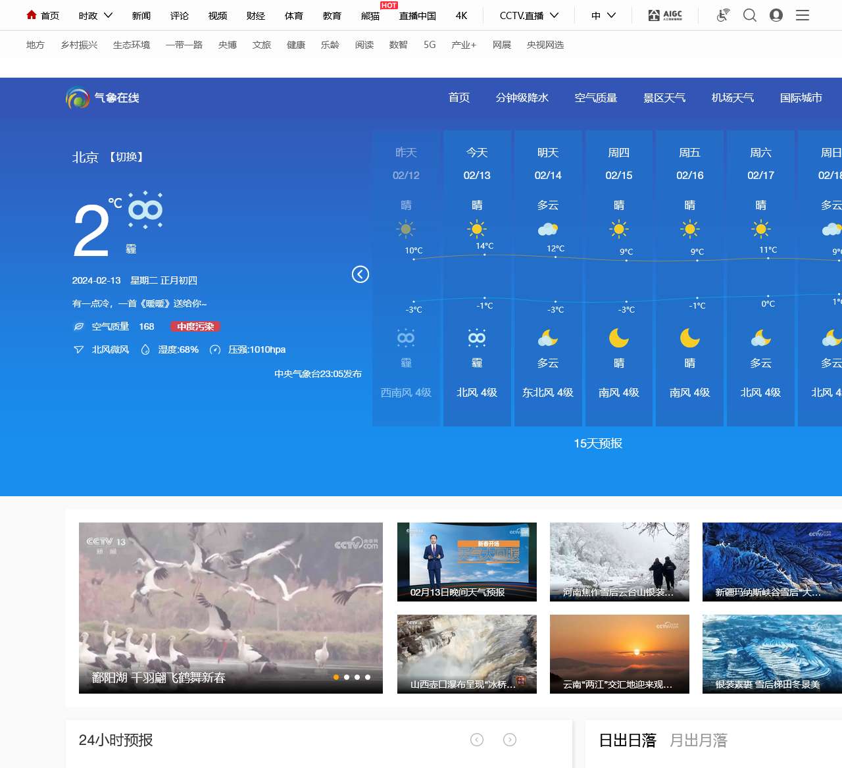Click 【切换】 to change city
Screen dimensions: 842x768
click(x=126, y=158)
